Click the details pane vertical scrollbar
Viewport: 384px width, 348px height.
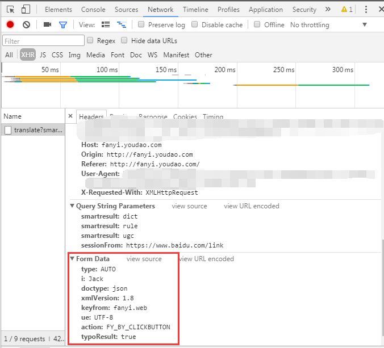click(x=382, y=288)
